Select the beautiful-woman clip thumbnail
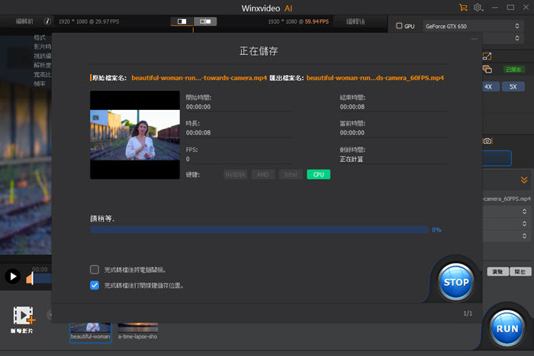The width and height of the screenshot is (534, 356). click(x=91, y=332)
